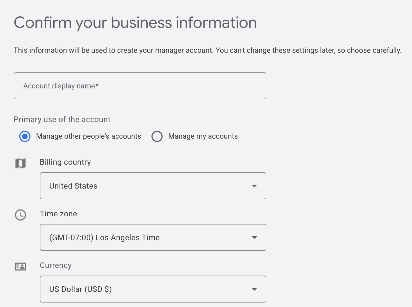Open the Billing country dropdown
Image resolution: width=412 pixels, height=307 pixels.
(x=153, y=186)
